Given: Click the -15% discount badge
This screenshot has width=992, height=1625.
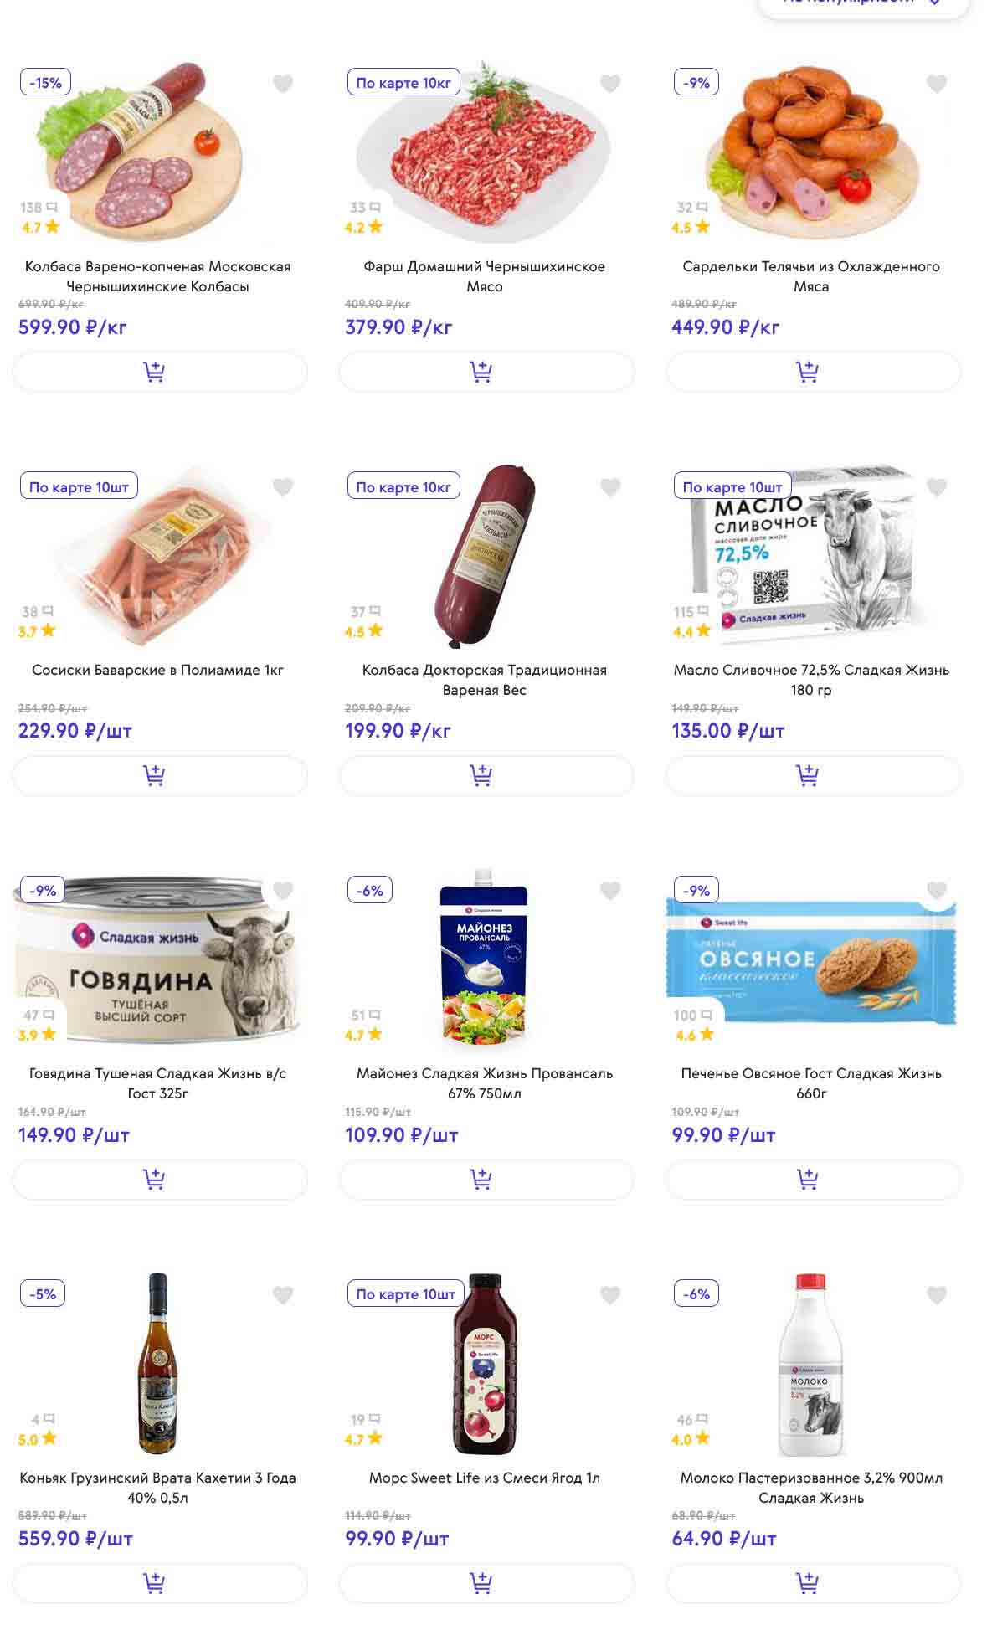Looking at the screenshot, I should click(x=45, y=83).
